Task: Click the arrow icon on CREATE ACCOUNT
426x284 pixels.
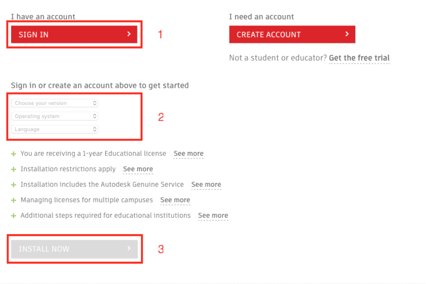Action: pos(347,34)
